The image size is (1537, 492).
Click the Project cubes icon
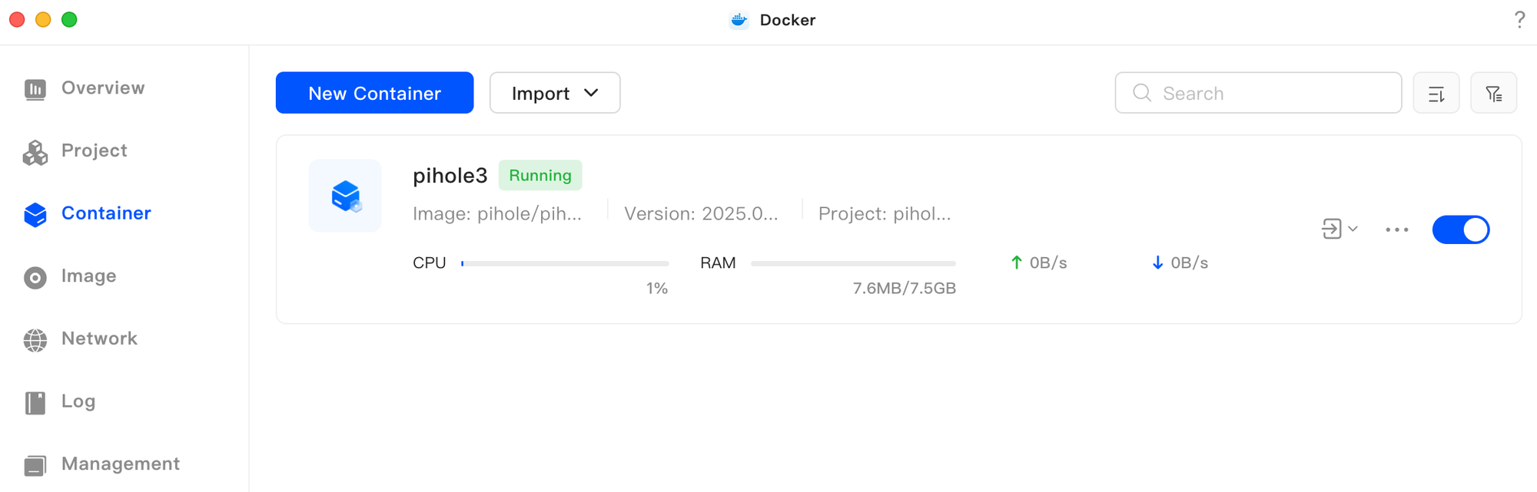[35, 152]
